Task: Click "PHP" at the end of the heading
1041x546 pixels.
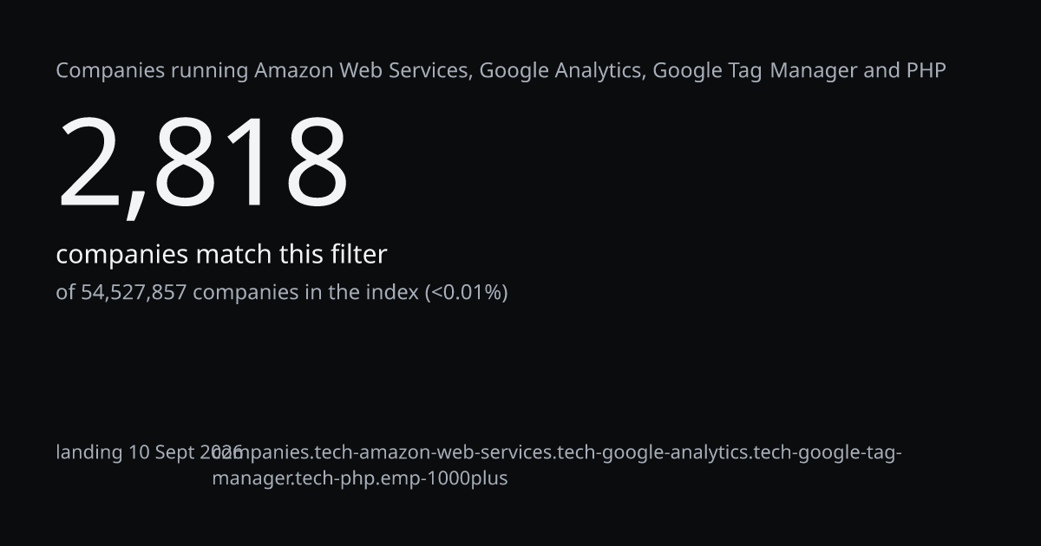Action: coord(926,70)
